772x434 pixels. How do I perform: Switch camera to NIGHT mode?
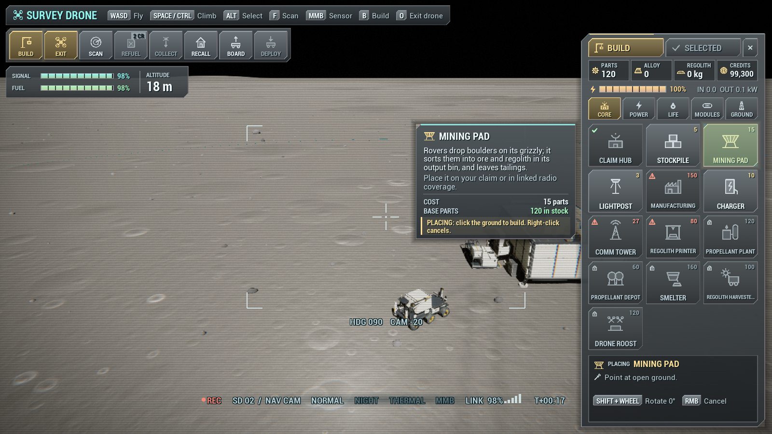(x=366, y=401)
